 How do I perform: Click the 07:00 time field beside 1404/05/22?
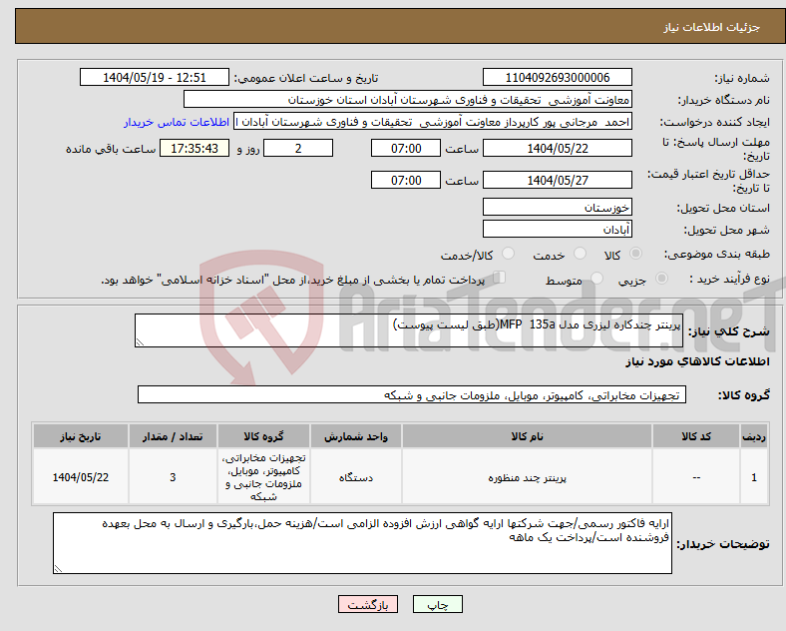click(406, 149)
